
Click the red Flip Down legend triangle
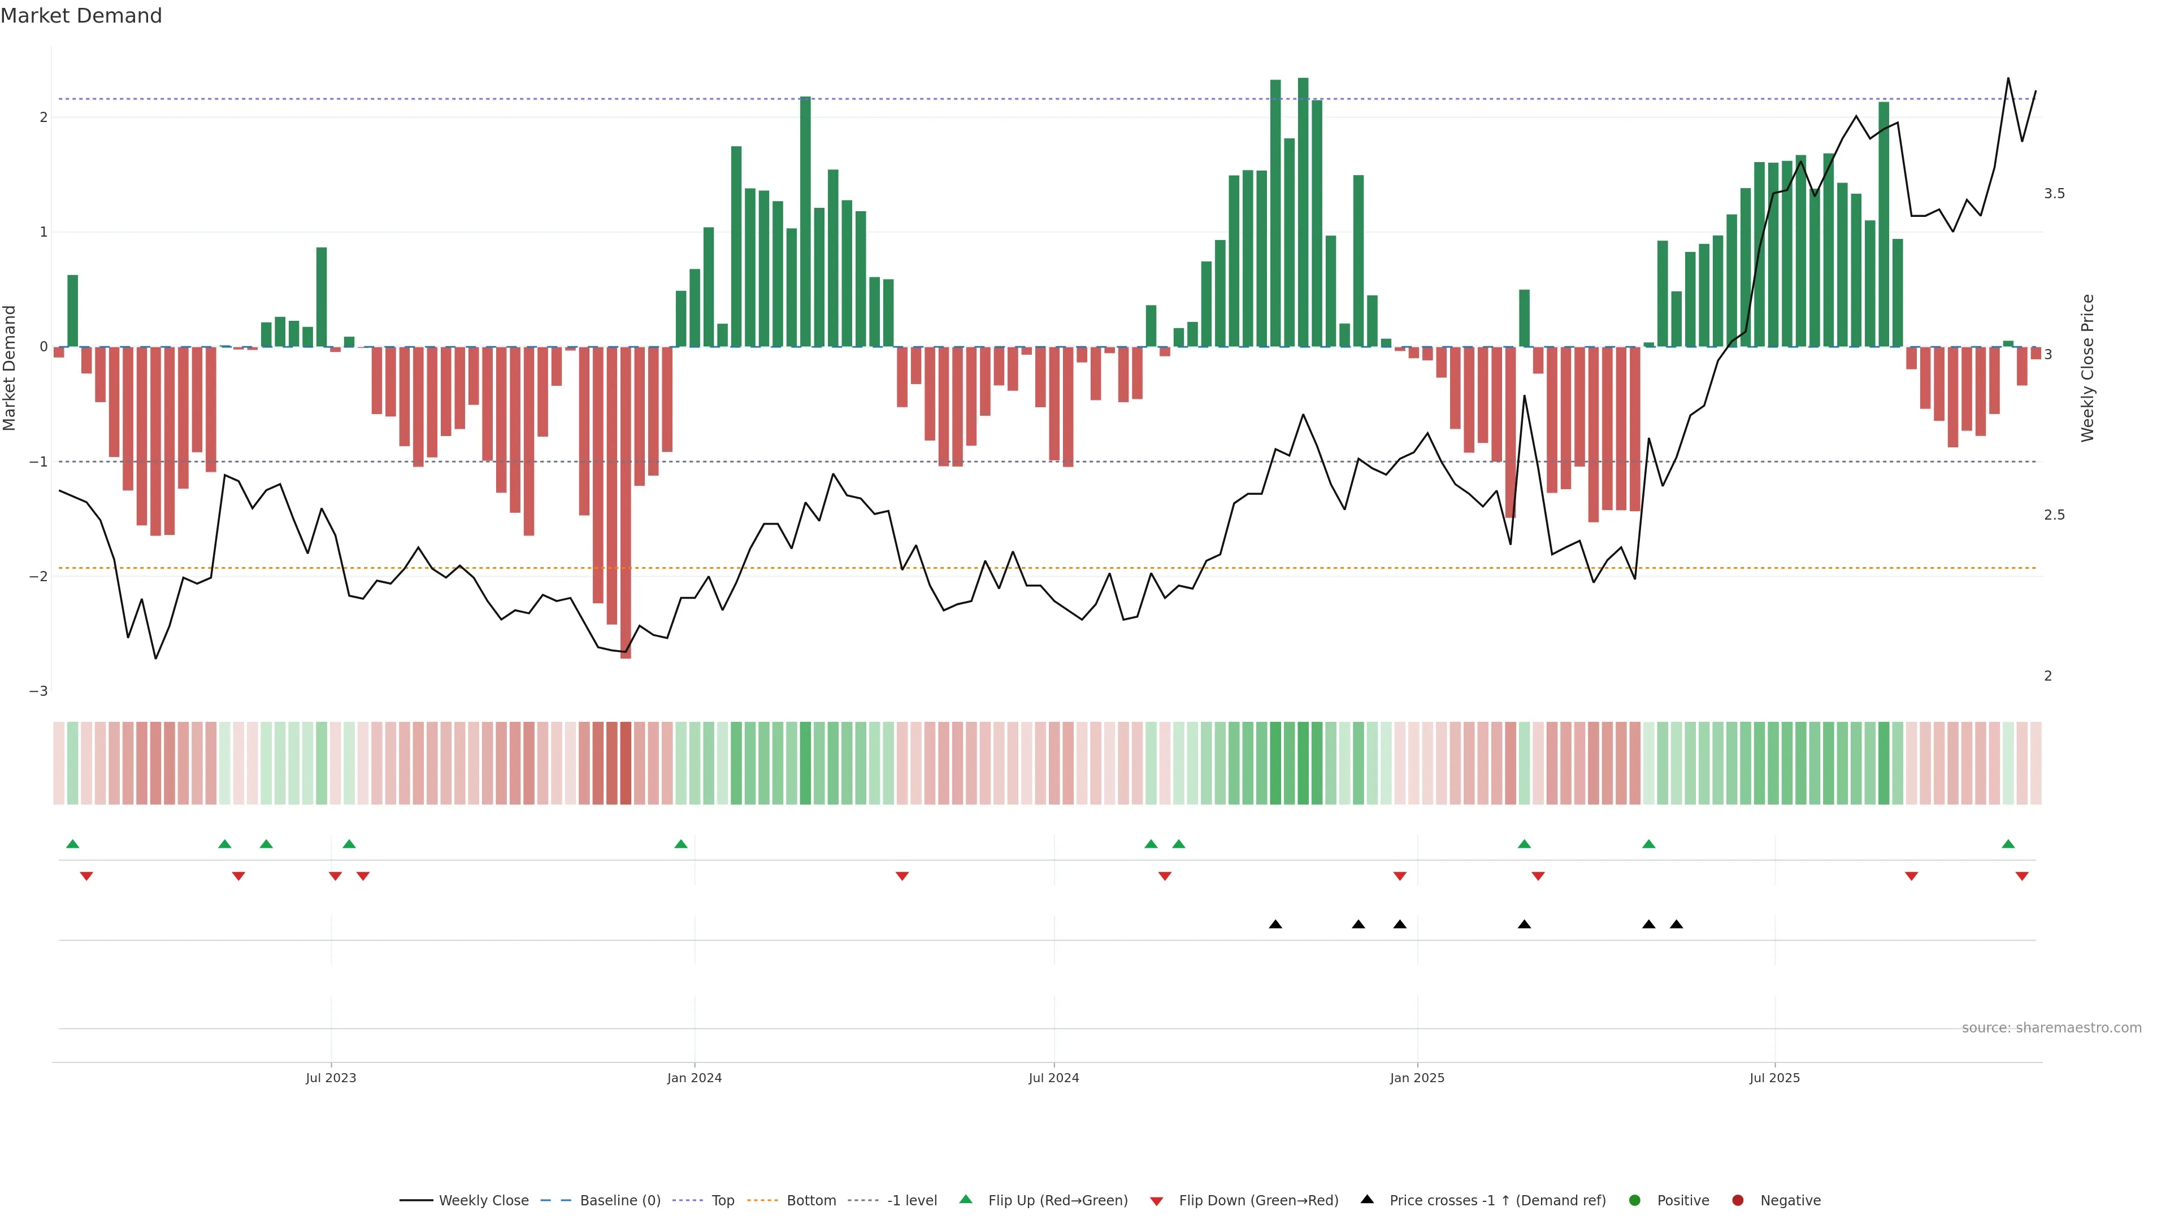click(1157, 1201)
